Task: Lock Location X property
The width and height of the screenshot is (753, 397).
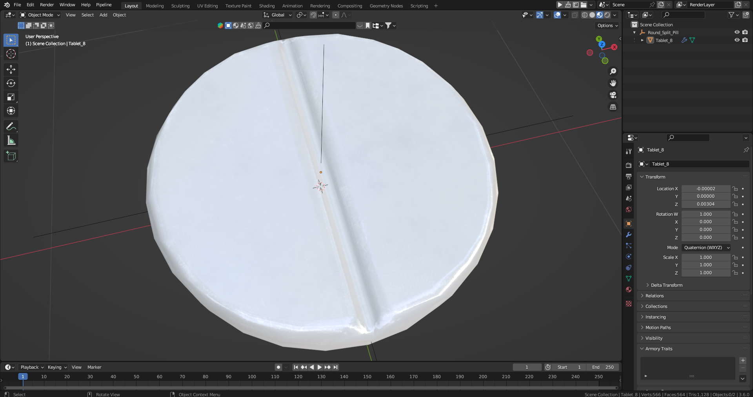Action: [735, 189]
